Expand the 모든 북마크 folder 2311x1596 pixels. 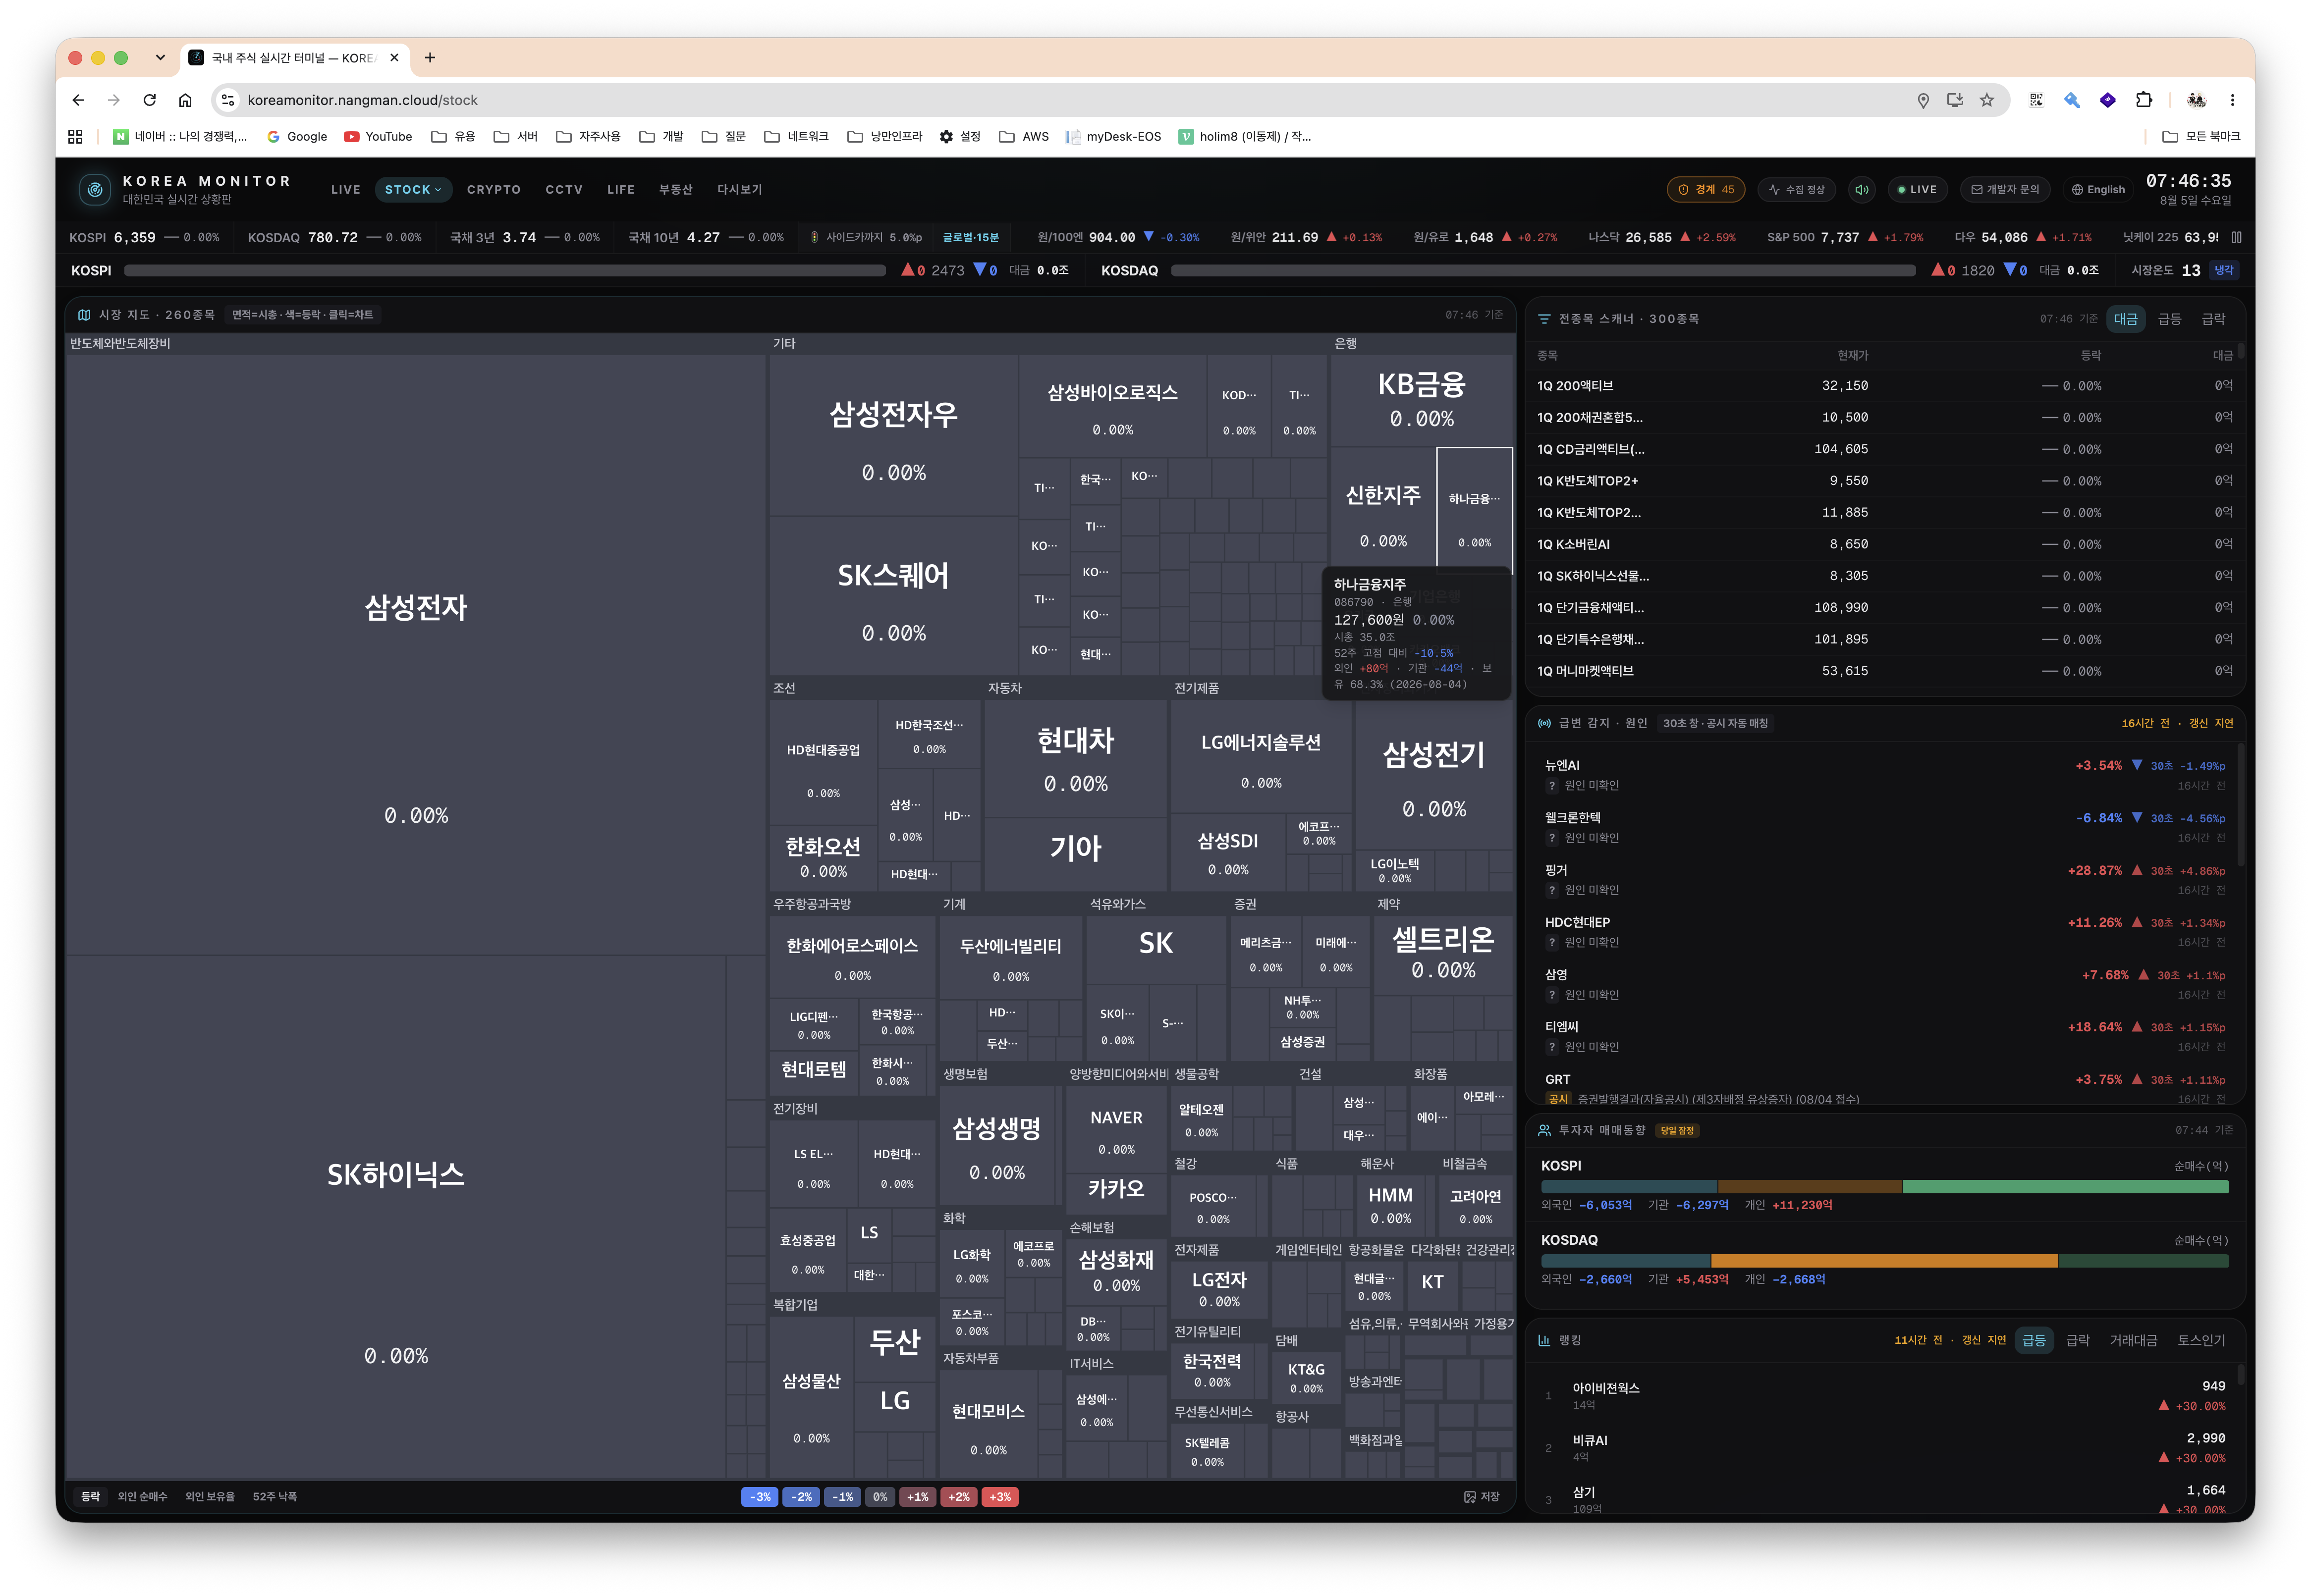pos(2201,136)
